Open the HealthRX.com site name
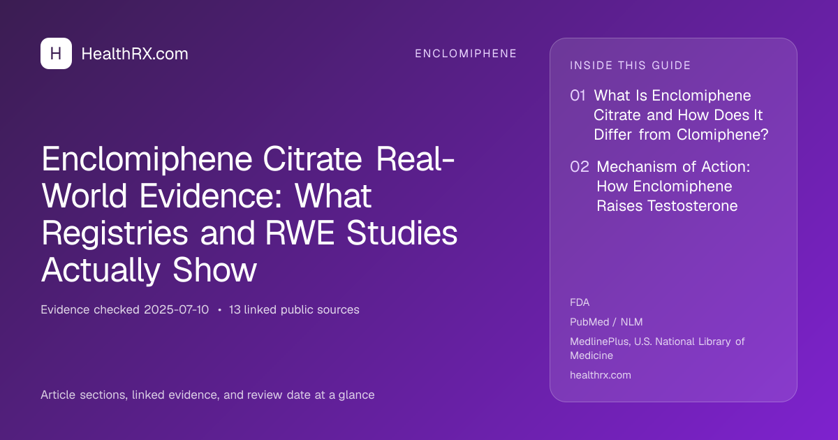The width and height of the screenshot is (838, 440). [135, 54]
